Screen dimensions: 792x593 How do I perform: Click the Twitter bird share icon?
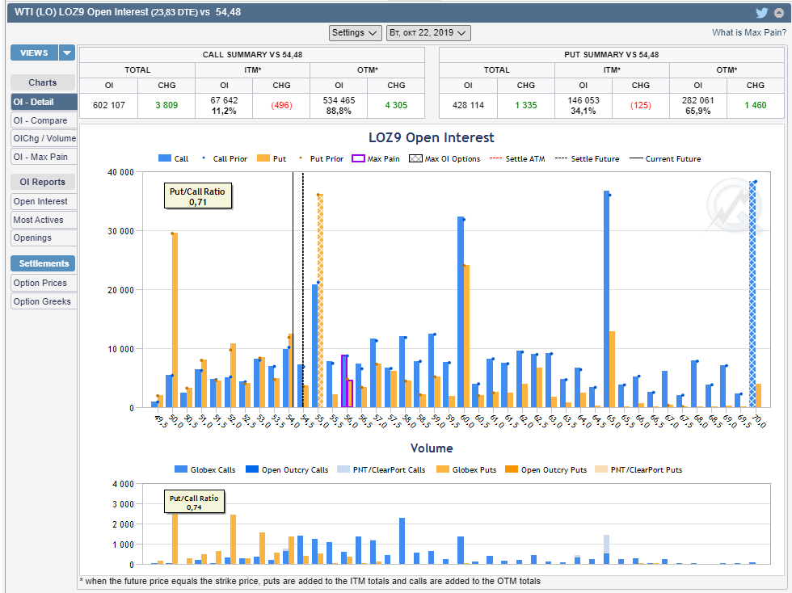[x=761, y=12]
